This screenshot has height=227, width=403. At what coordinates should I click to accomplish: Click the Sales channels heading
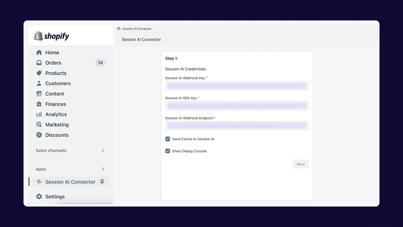click(51, 151)
